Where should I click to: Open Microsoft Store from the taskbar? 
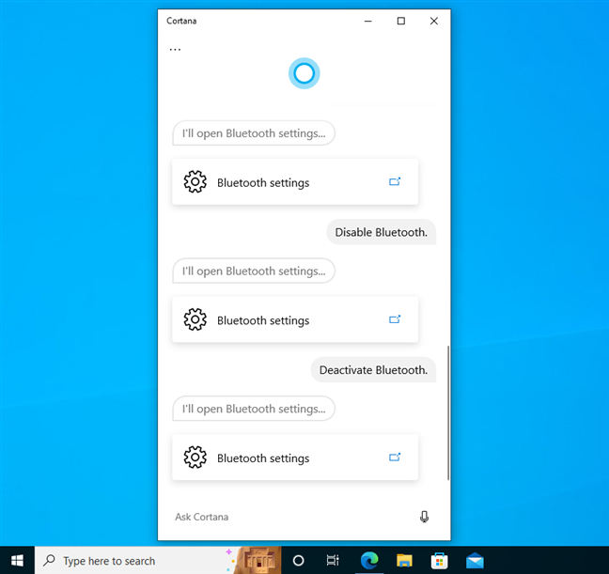[439, 561]
